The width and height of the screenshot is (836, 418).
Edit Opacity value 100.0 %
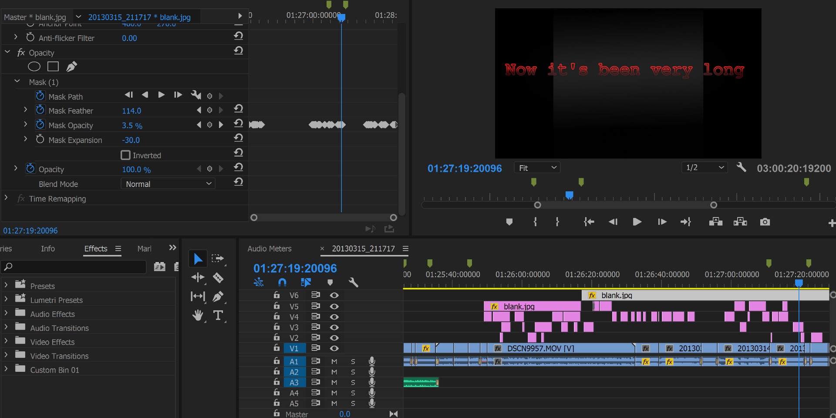[x=136, y=170]
